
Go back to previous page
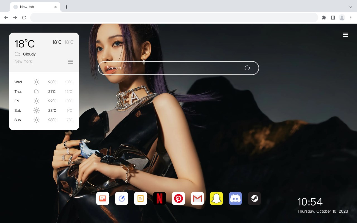click(6, 18)
